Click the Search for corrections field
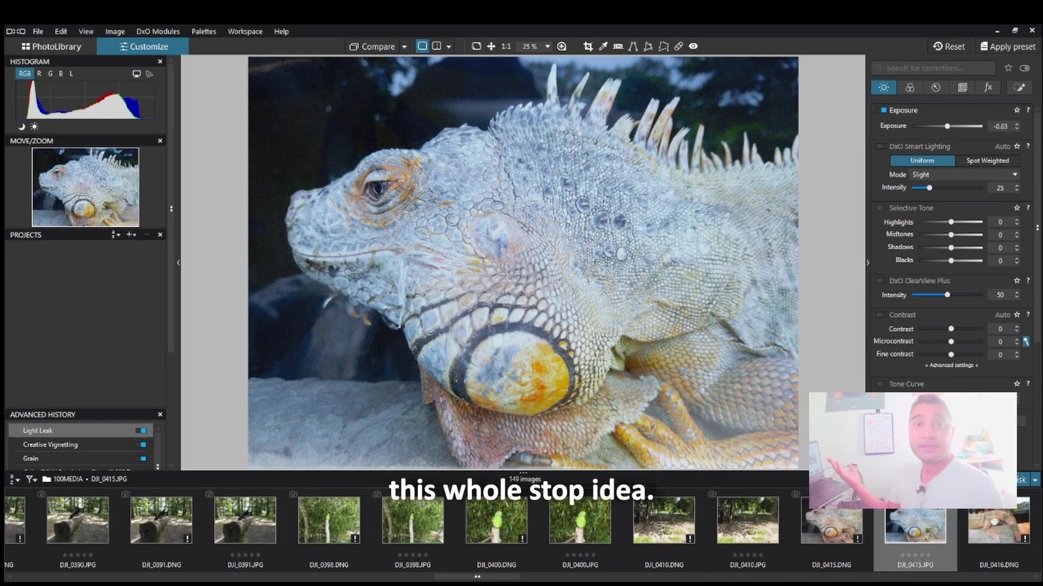 tap(933, 68)
